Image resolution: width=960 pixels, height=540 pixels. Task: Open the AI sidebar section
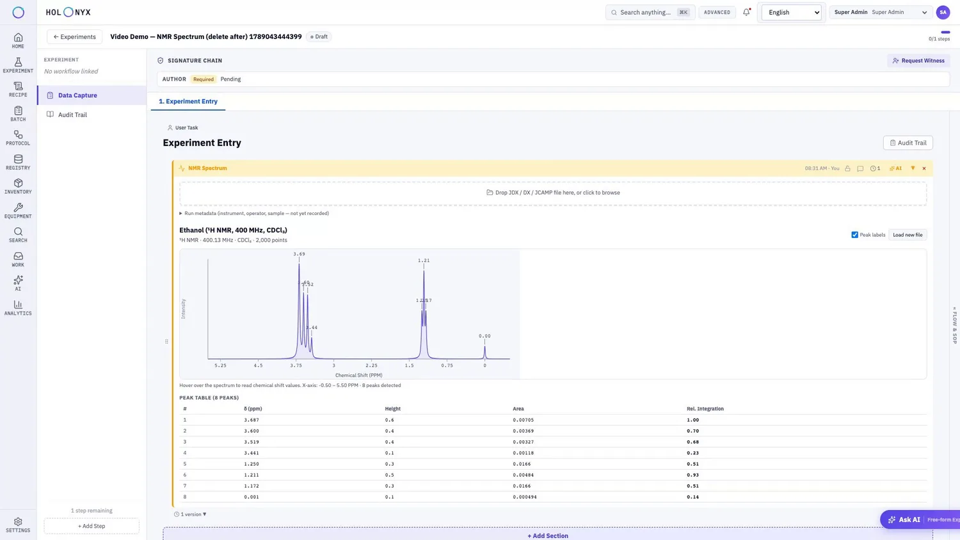tap(18, 283)
